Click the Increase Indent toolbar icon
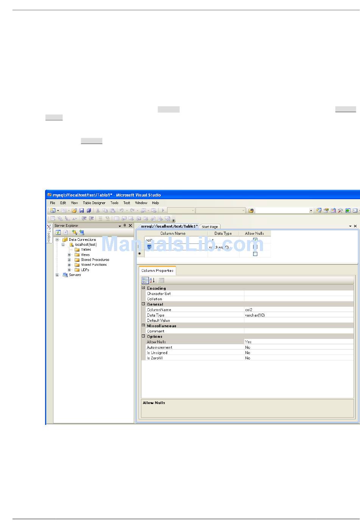Screen dimensions: 360x529 (x=91, y=218)
